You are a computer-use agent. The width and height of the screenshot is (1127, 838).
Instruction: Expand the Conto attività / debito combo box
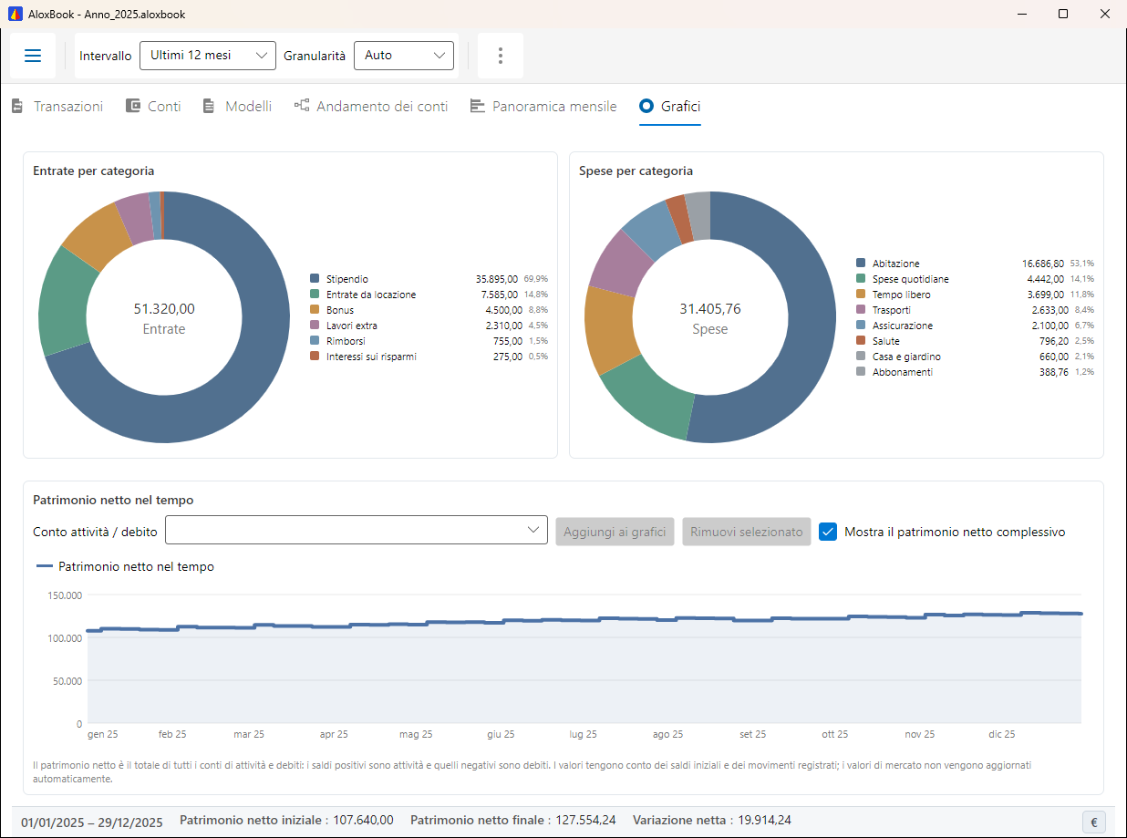pyautogui.click(x=357, y=531)
